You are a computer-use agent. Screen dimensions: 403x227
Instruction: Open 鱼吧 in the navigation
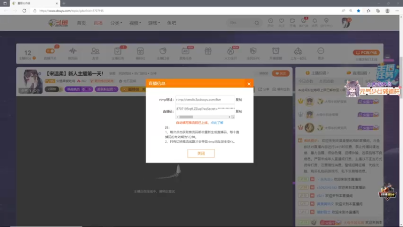tap(171, 23)
